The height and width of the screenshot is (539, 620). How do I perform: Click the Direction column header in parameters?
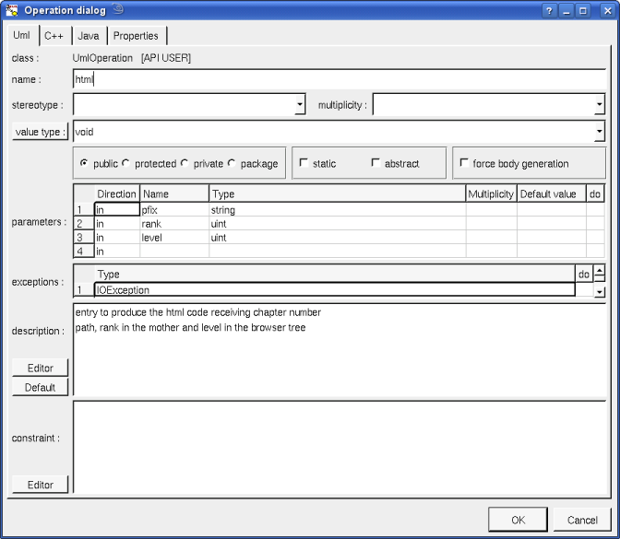point(116,193)
